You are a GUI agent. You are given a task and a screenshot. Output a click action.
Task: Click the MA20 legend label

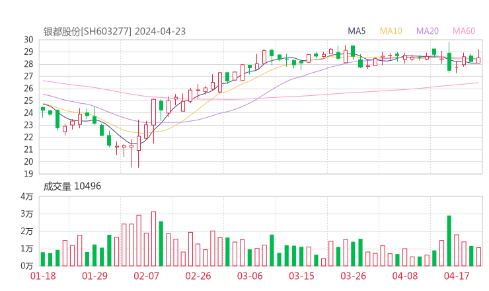pos(428,31)
